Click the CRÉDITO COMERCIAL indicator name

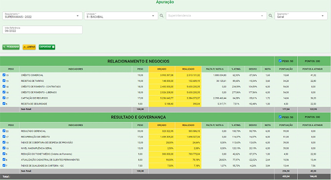(x=32, y=75)
